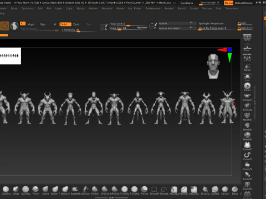Viewport: 266px width, 199px height.
Task: Select the DamStandard brush
Action: pyautogui.click(x=25, y=190)
